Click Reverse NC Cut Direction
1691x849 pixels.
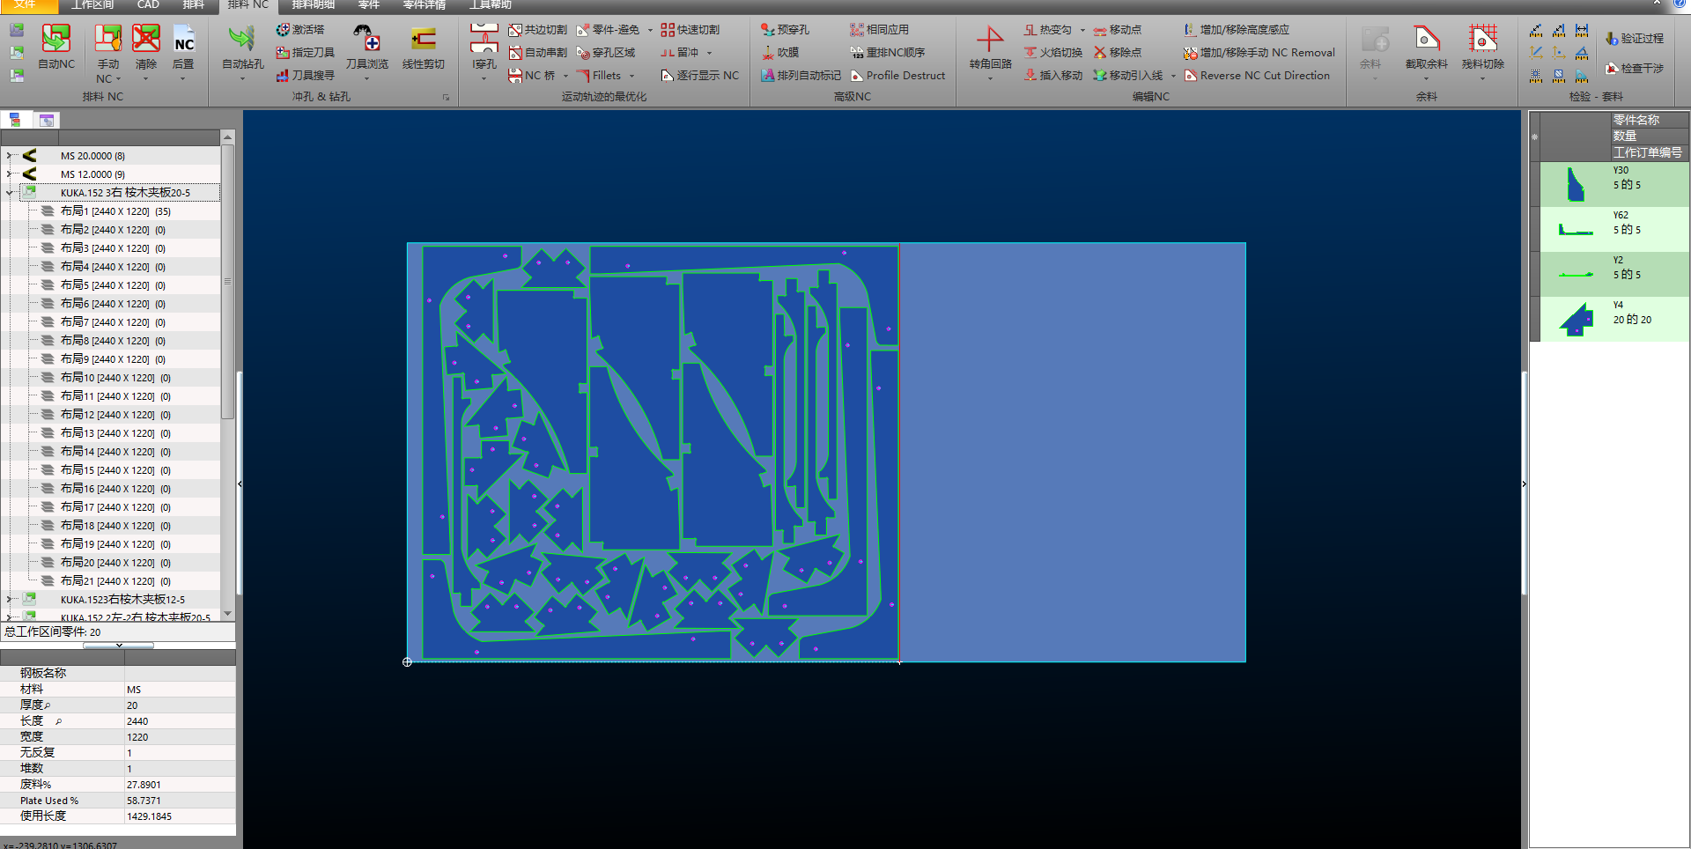pyautogui.click(x=1257, y=76)
